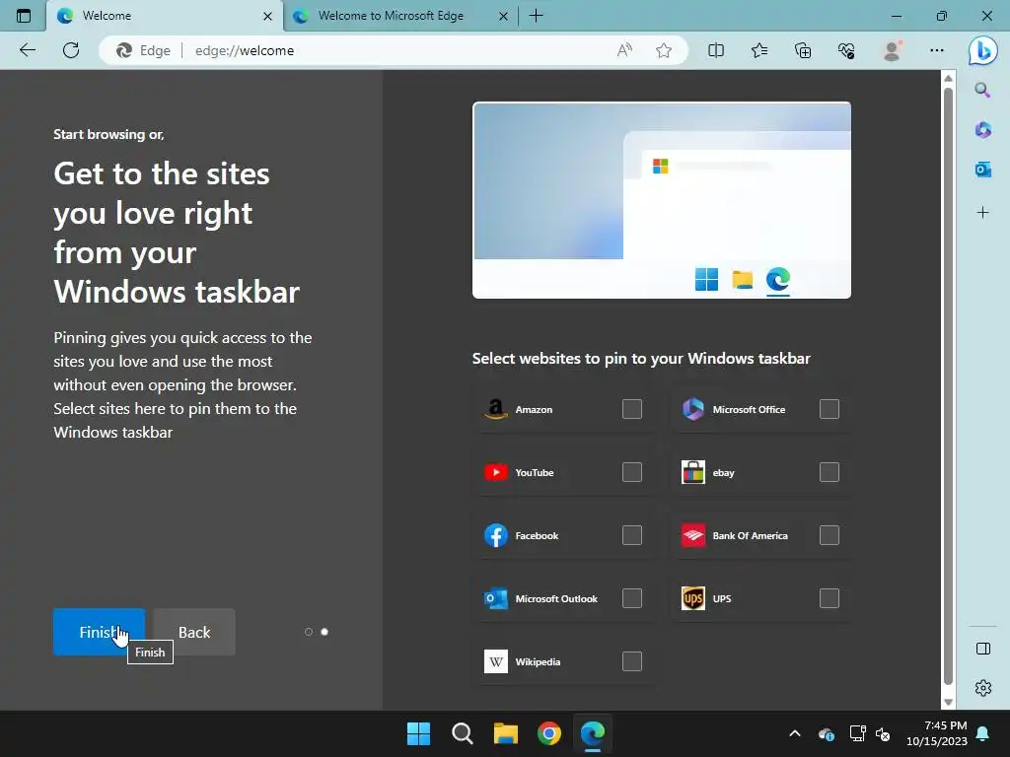Open Outlook icon in the sidebar

(x=982, y=170)
